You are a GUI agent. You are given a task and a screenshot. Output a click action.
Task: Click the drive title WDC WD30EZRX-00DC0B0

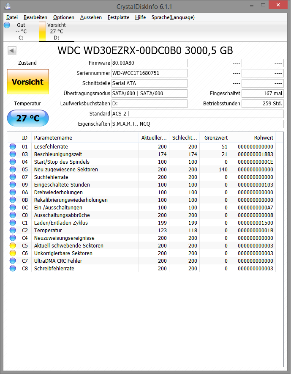(x=145, y=50)
